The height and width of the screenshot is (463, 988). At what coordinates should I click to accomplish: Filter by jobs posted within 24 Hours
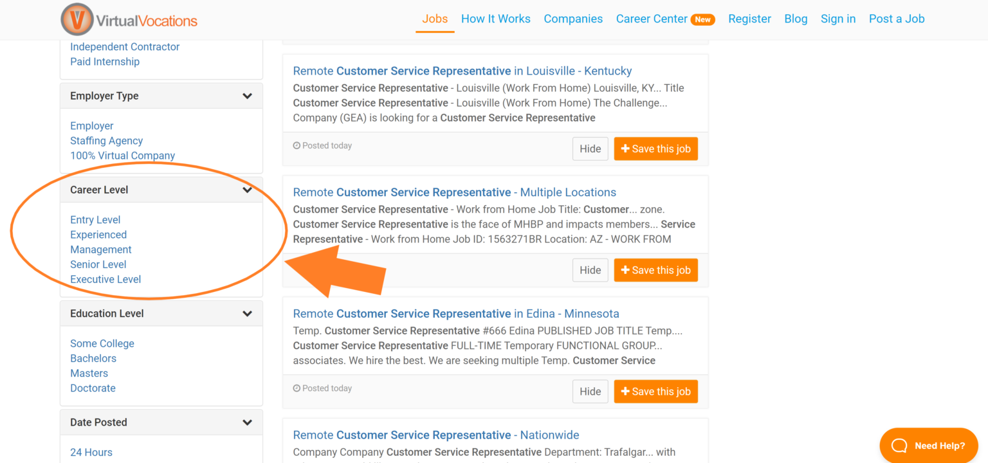[x=91, y=452]
